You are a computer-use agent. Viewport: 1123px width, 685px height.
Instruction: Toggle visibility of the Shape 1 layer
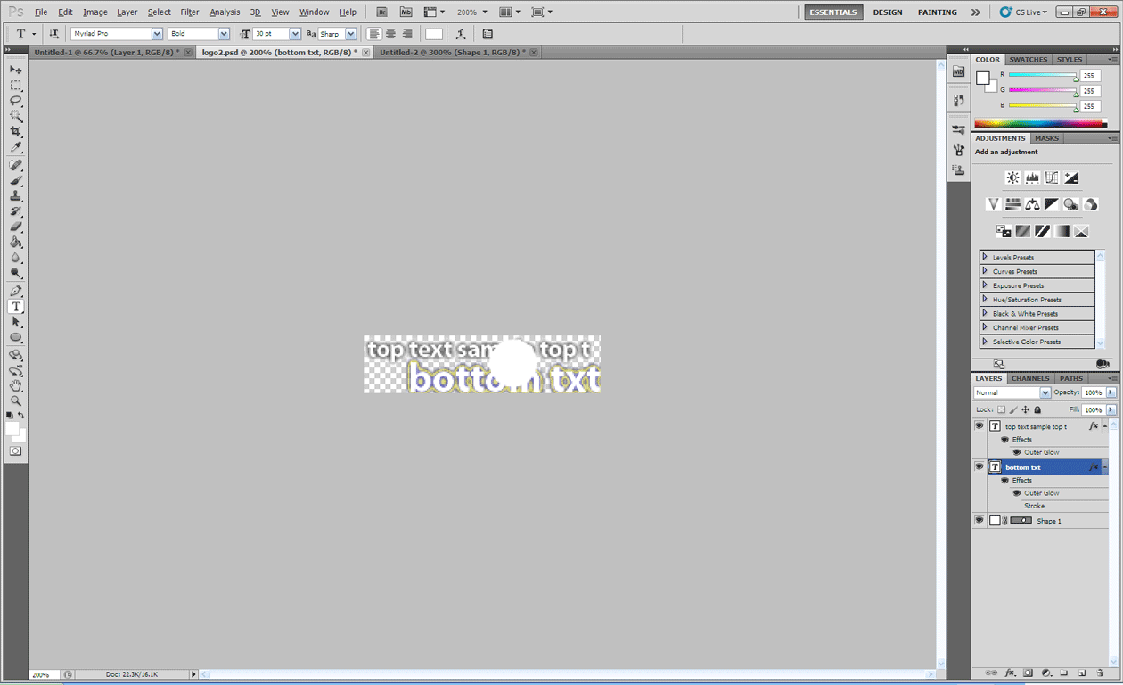(979, 520)
